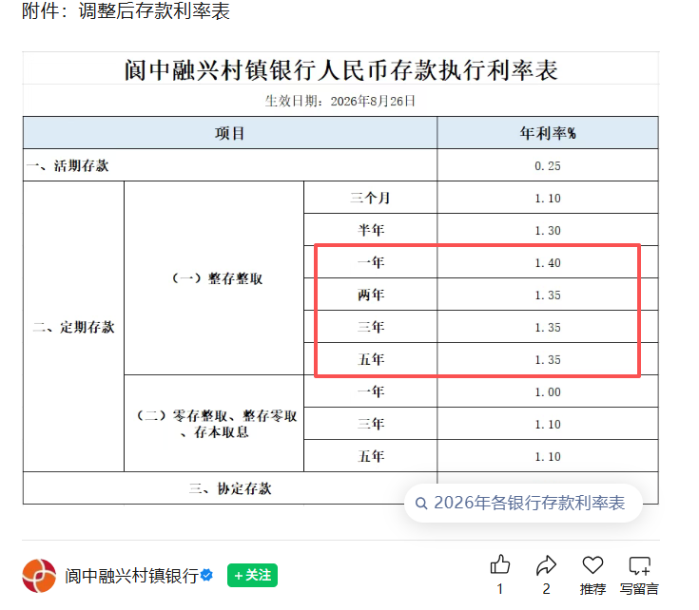The image size is (699, 610).
Task: Click the 生效日期：2026年8月26日 line
Action: click(340, 101)
